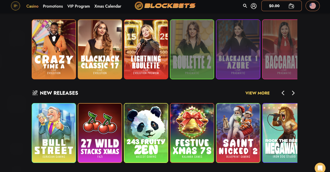Screen dimensions: 330x172
Task: Click View More for New Releases
Action: pyautogui.click(x=257, y=93)
